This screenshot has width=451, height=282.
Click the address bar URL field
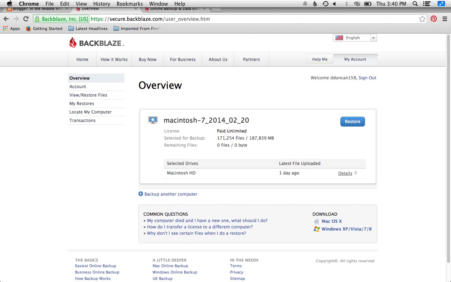click(230, 19)
